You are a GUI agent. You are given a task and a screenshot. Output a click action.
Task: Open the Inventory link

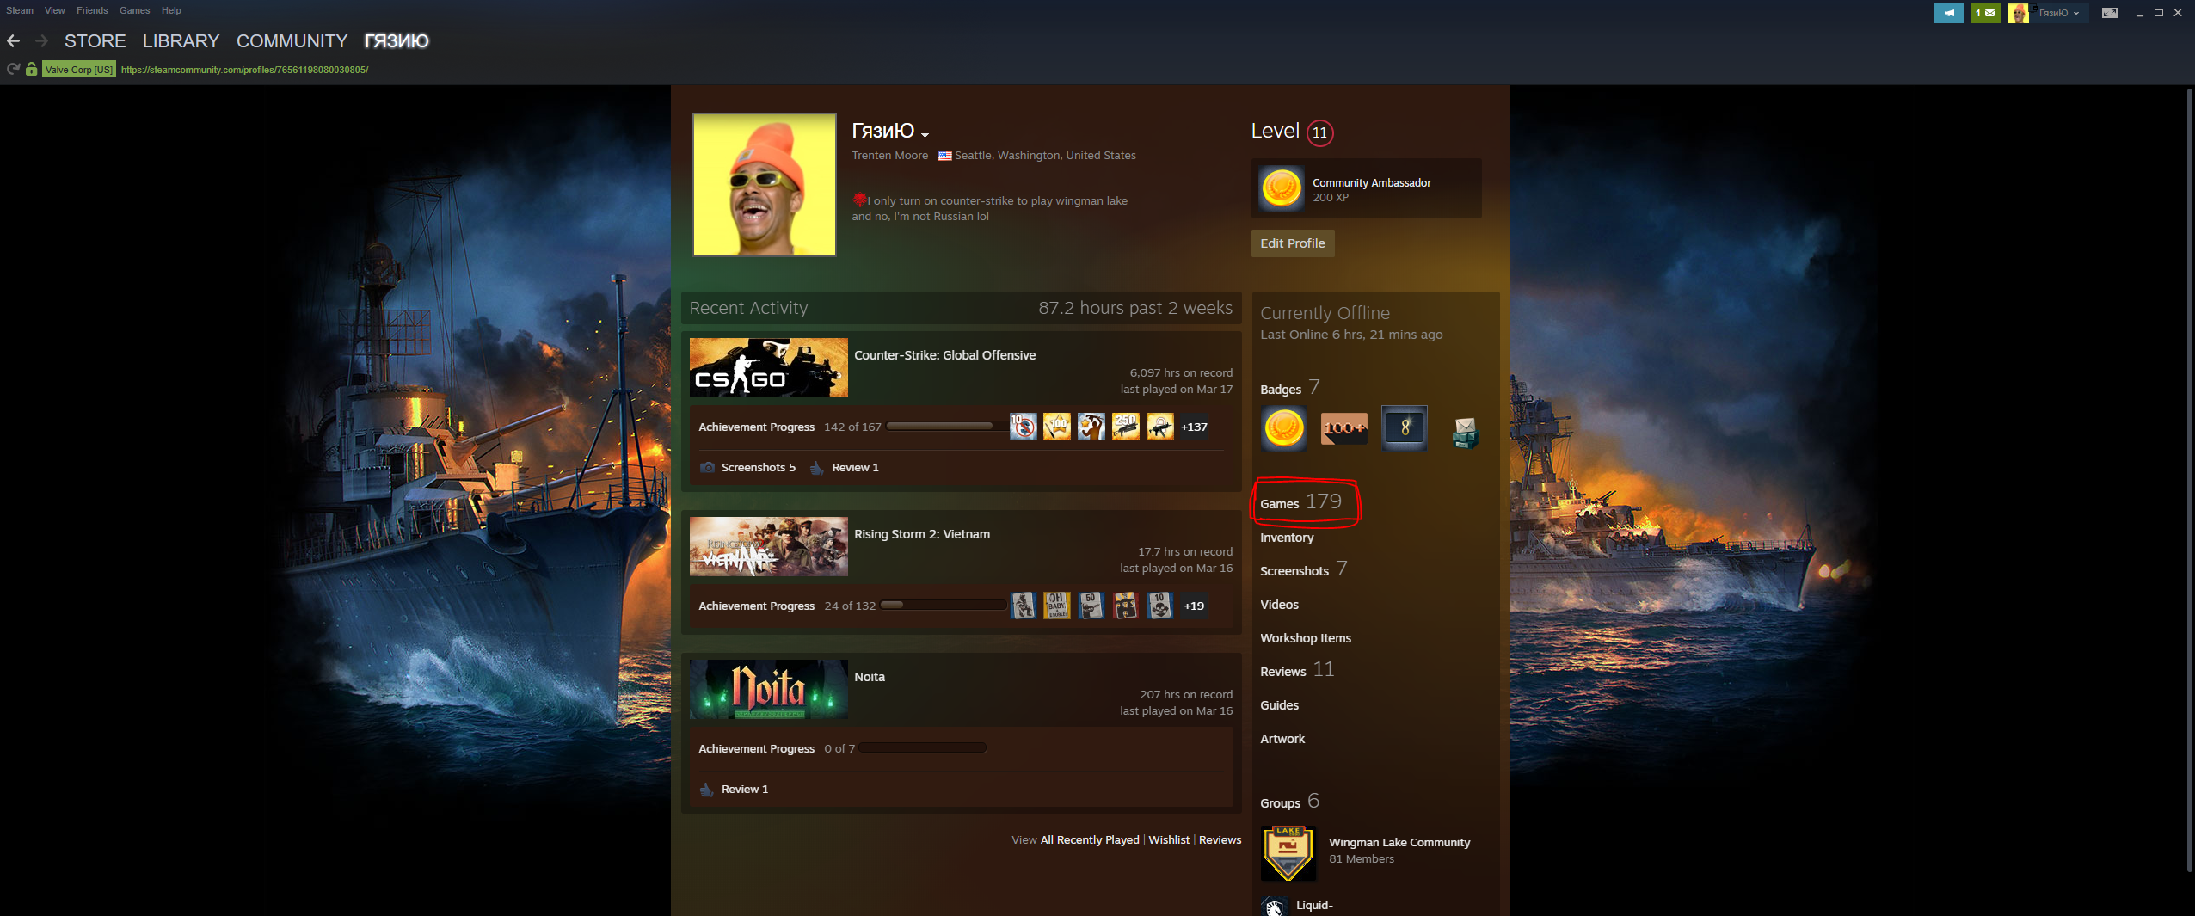(1287, 538)
